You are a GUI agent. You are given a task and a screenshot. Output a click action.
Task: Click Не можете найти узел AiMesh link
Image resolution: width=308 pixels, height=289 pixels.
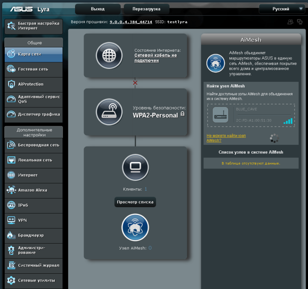tap(226, 138)
